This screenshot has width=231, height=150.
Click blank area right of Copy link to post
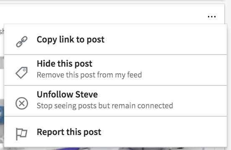pos(165,40)
